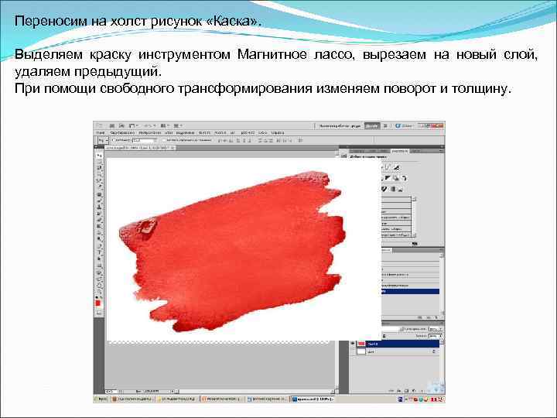Select the Brush tool in the toolbox

[x=99, y=200]
